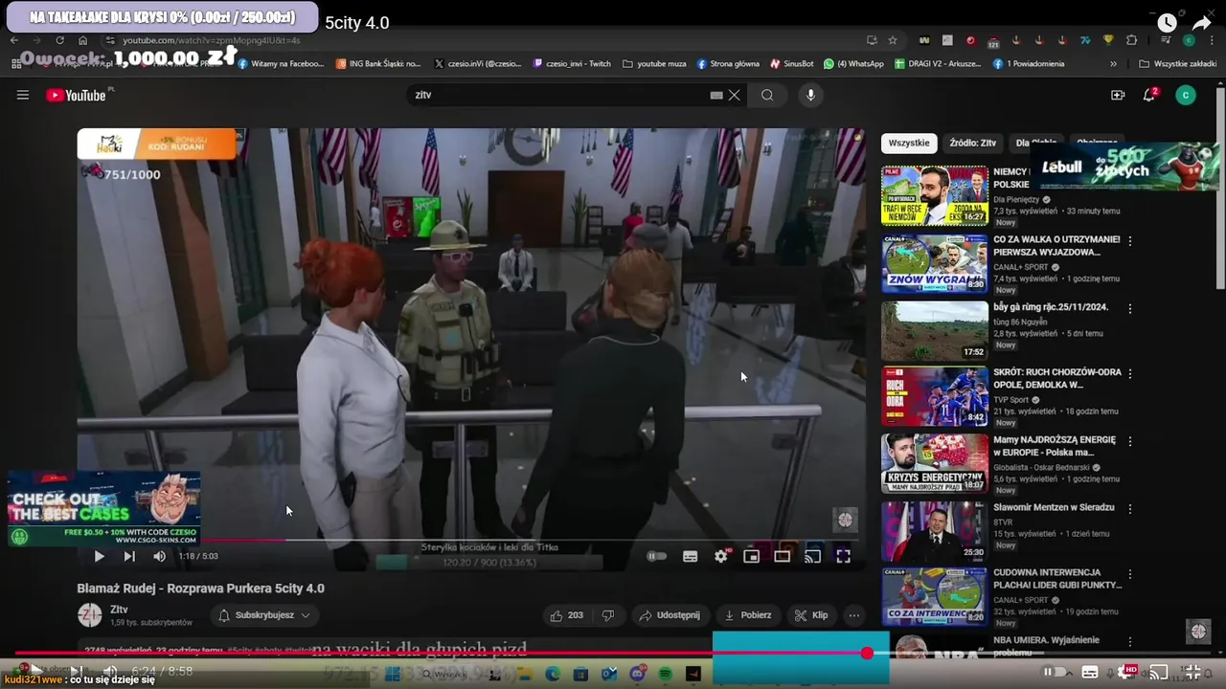Mute the inner player volume icon
This screenshot has height=689, width=1226.
point(159,556)
